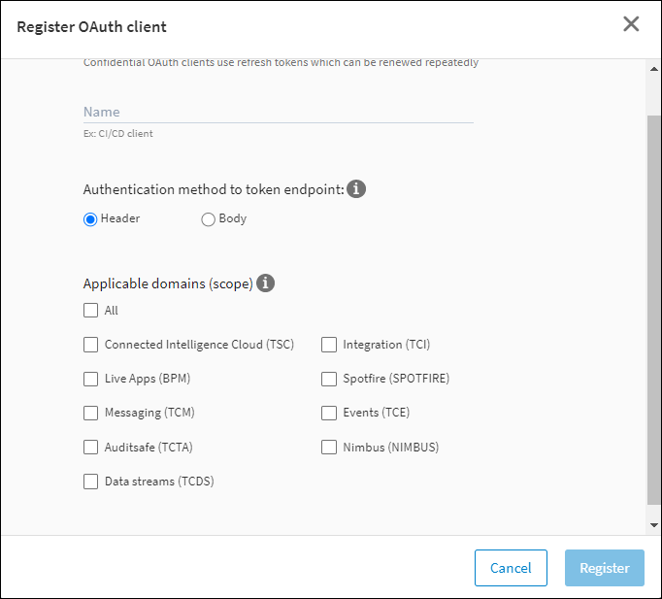Click the scrollbar down arrow
Viewport: 662px width, 599px height.
653,524
